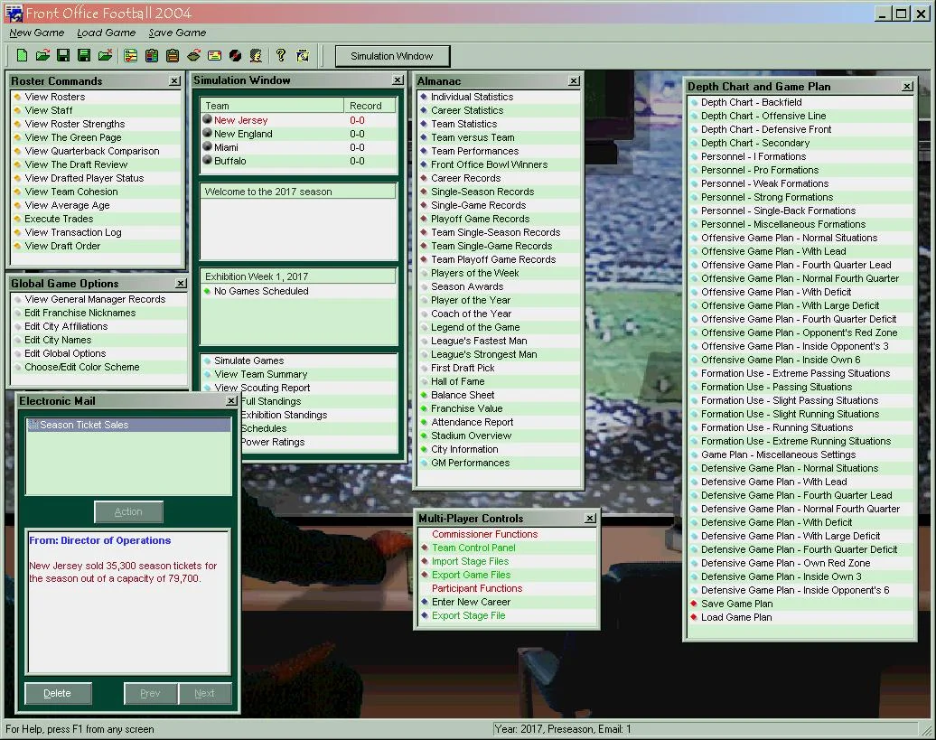Click the Action button in Electronic Mail
Viewport: 936px width, 740px height.
pyautogui.click(x=128, y=511)
